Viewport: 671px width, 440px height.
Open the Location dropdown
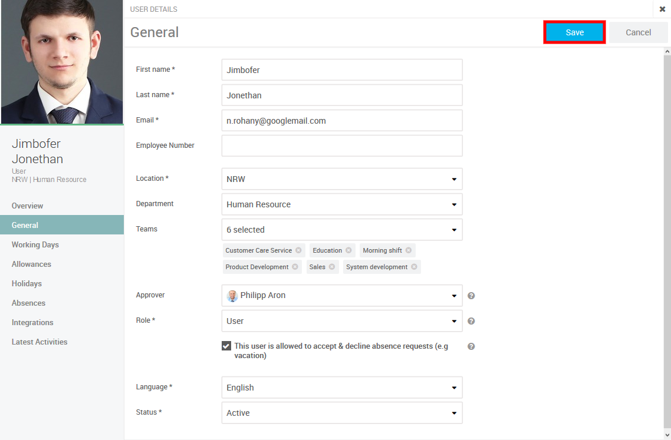341,179
